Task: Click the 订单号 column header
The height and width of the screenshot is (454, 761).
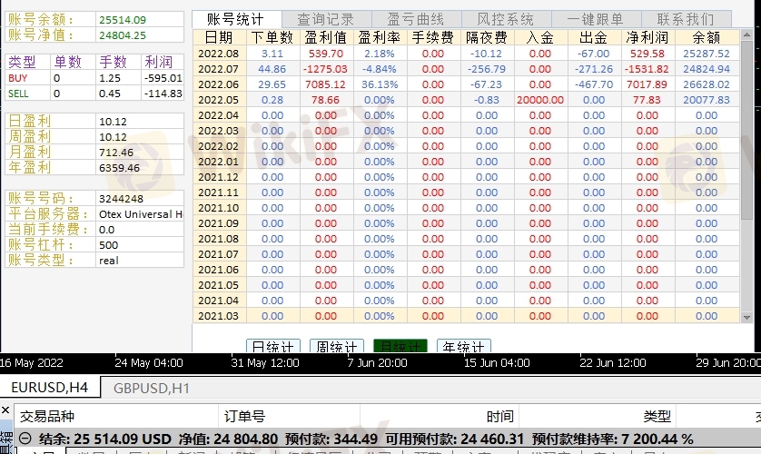Action: [245, 416]
